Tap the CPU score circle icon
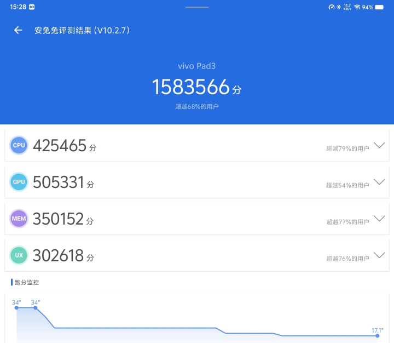 coord(19,145)
